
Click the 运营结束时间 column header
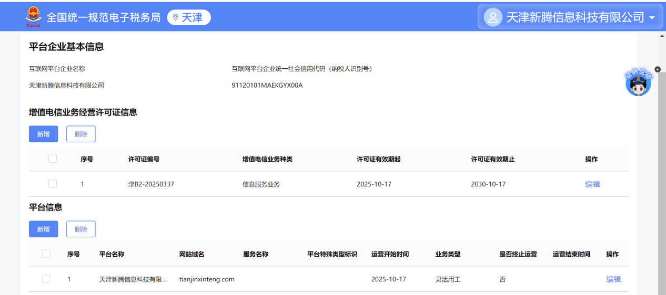coord(571,254)
